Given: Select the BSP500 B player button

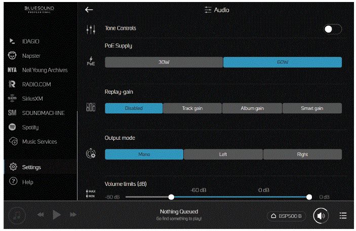Looking at the screenshot, I should (x=286, y=216).
